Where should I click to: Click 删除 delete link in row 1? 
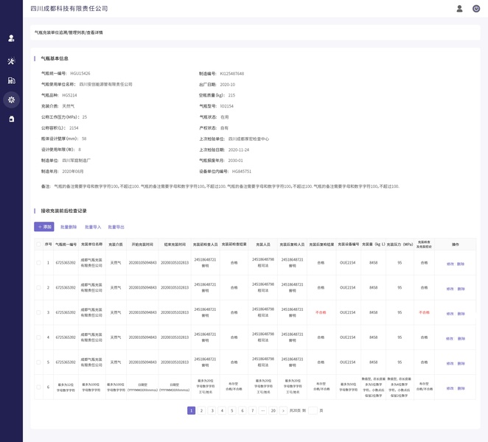[461, 264]
